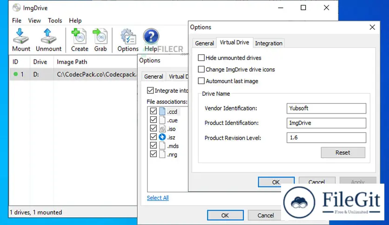This screenshot has height=225, width=389.
Task: Toggle Hide unmounted drives checkbox
Action: tap(201, 58)
